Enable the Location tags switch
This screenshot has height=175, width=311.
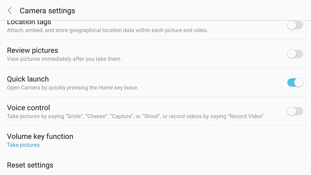tap(295, 25)
